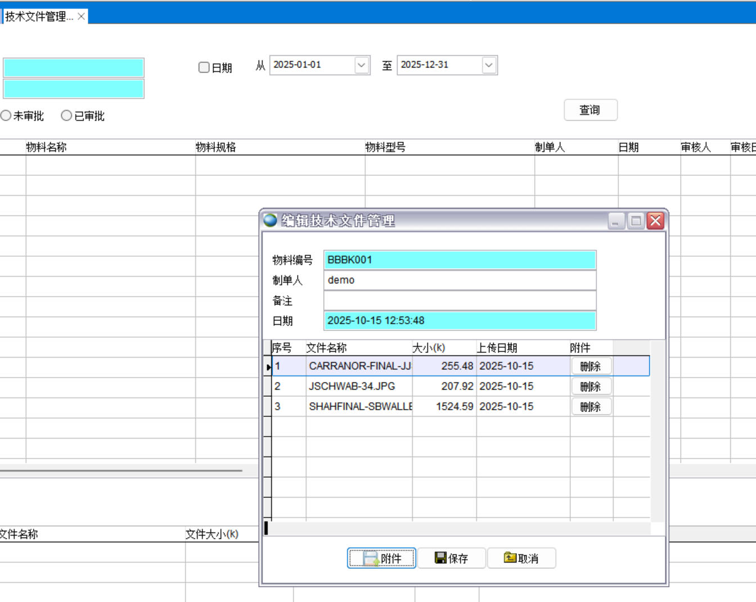Click the 取消 cancel button with folder icon
The image size is (756, 602).
(x=521, y=558)
